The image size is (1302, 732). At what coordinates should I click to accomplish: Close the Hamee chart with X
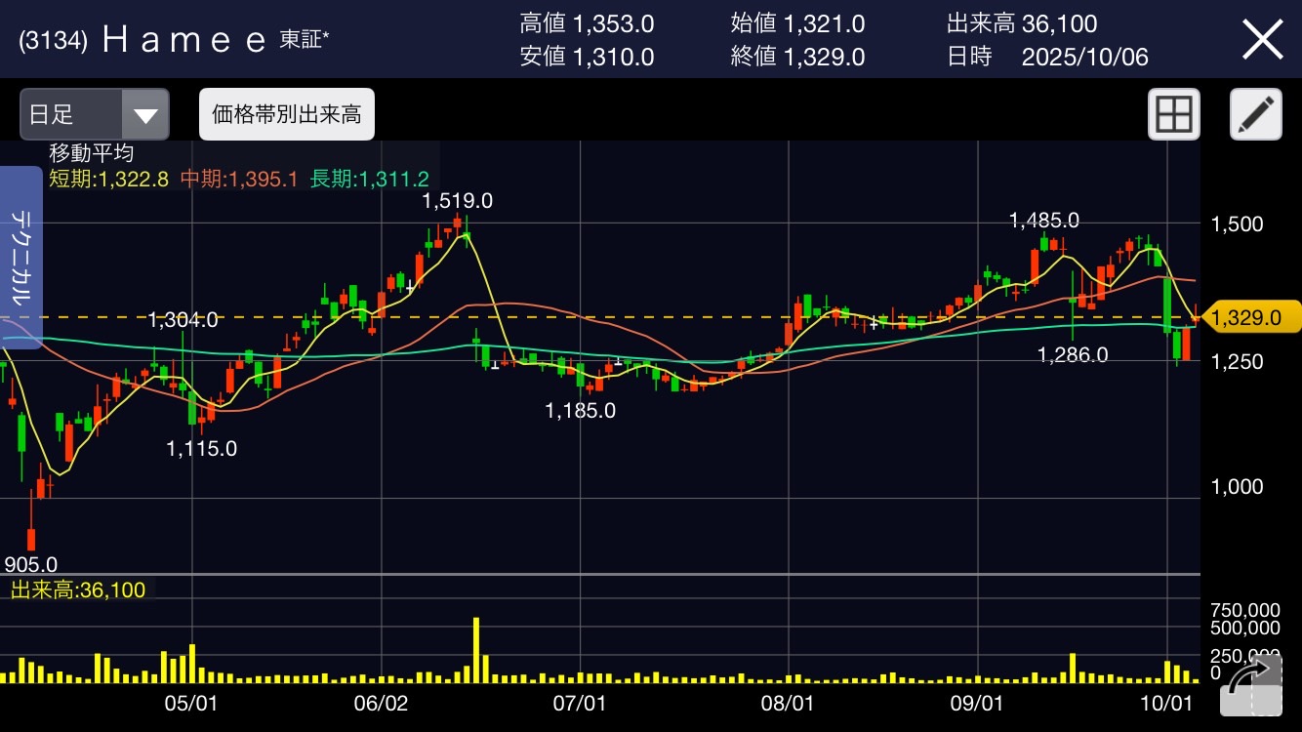pyautogui.click(x=1261, y=40)
